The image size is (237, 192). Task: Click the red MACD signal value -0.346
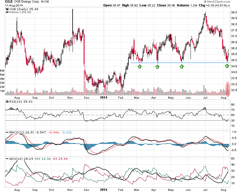pos(53,132)
